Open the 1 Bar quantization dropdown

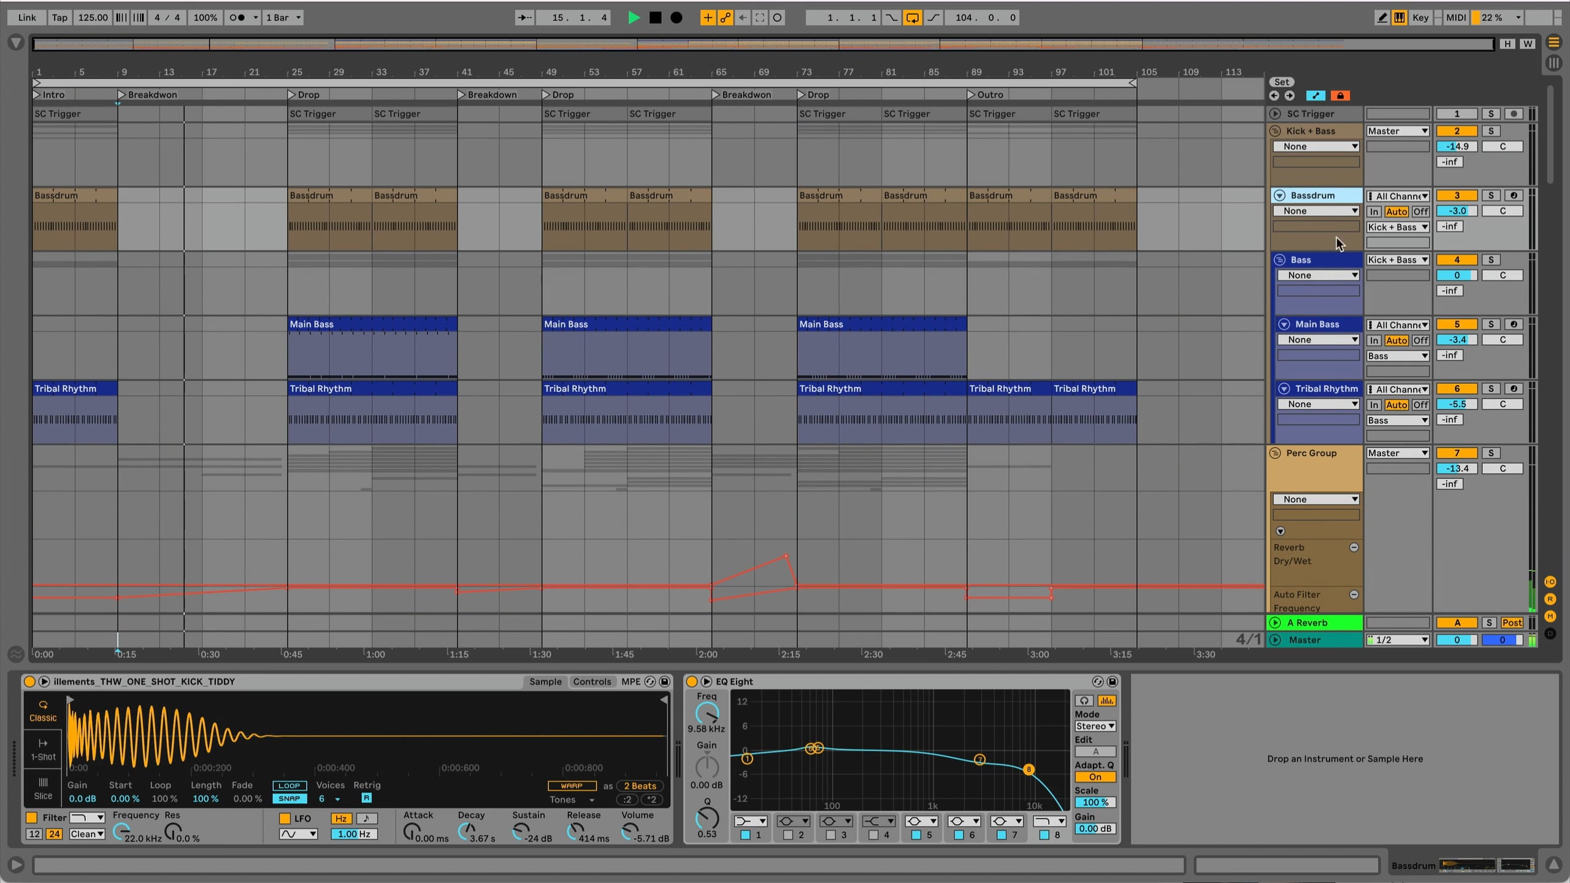(282, 17)
